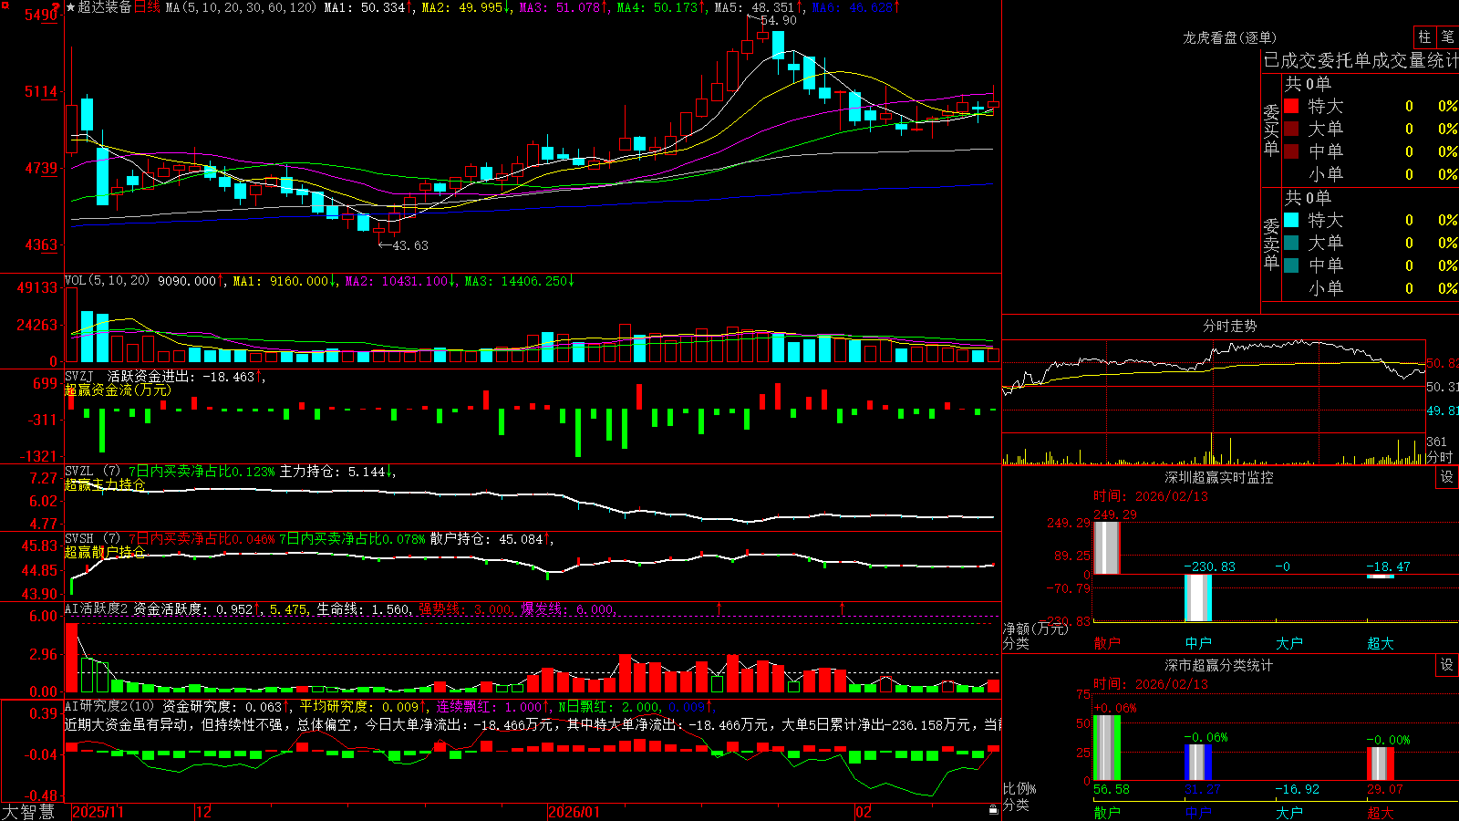Click the 中户 bar valued -230.83
The width and height of the screenshot is (1459, 821).
click(x=1197, y=598)
